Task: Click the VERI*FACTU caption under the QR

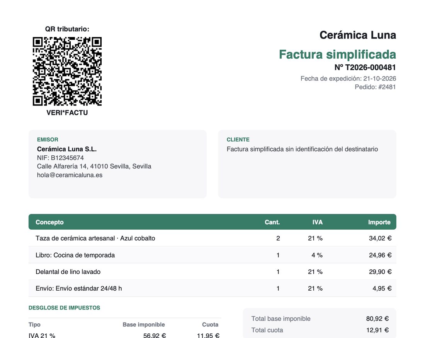Action: coord(67,113)
